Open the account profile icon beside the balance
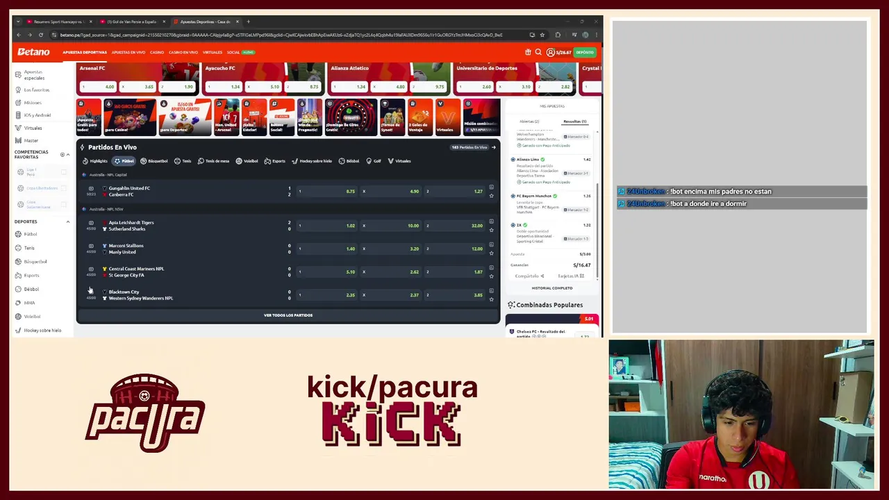 point(550,52)
